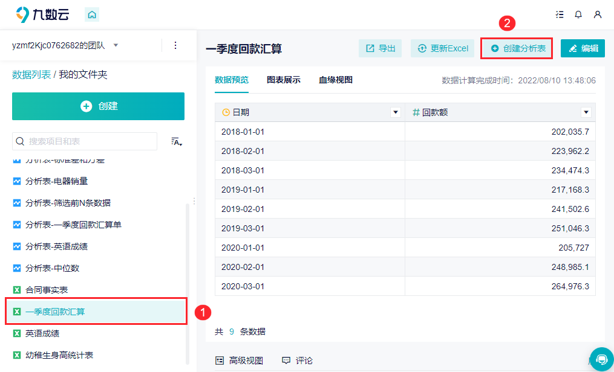Open the sort order icon next to search

pos(177,141)
